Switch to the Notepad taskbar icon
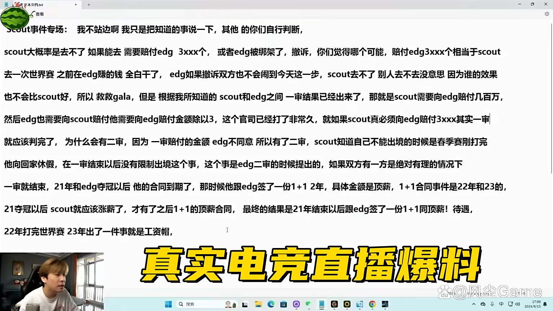This screenshot has height=311, width=553. [322, 304]
